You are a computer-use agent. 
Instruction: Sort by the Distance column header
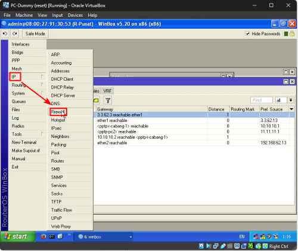point(219,109)
